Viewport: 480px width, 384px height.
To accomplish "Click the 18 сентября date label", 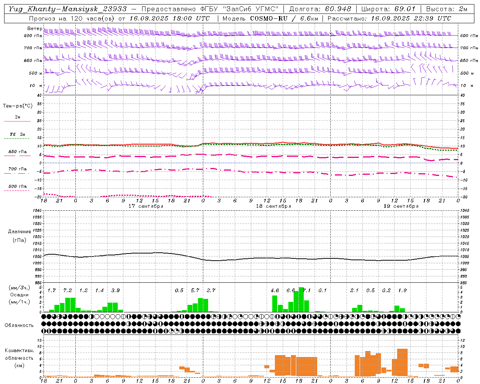I will [273, 206].
